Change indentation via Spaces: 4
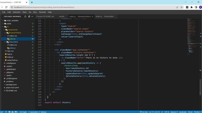This screenshot has height=113, width=202. coord(174,112)
